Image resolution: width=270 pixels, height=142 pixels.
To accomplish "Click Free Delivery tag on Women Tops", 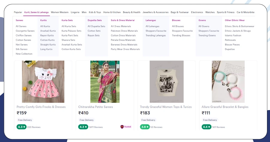I will (148, 120).
